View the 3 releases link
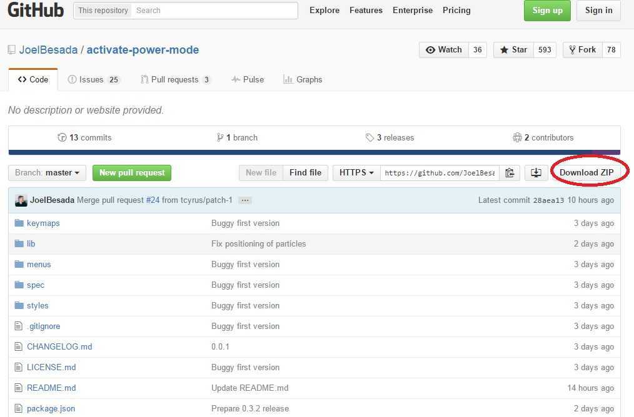 [390, 138]
